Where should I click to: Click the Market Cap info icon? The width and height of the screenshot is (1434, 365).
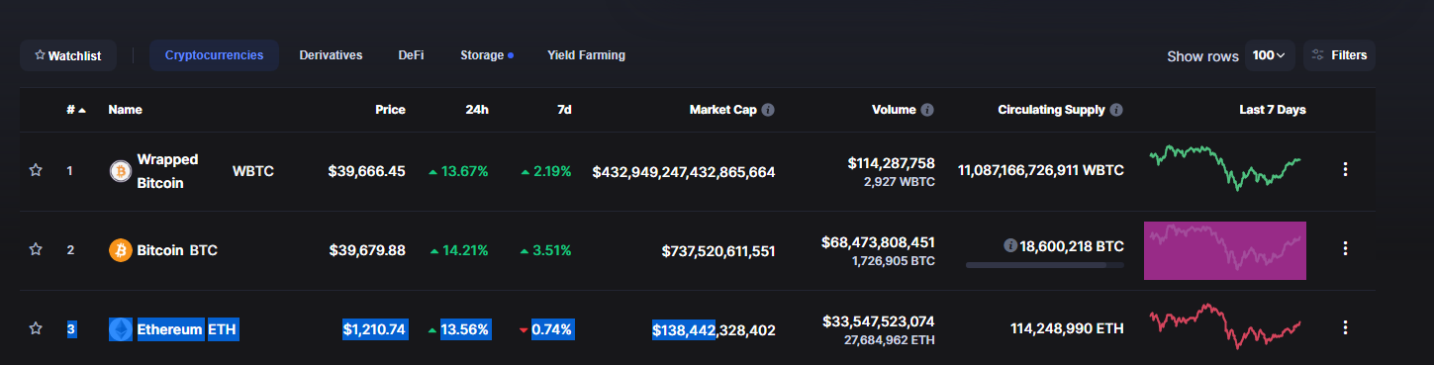tap(768, 110)
